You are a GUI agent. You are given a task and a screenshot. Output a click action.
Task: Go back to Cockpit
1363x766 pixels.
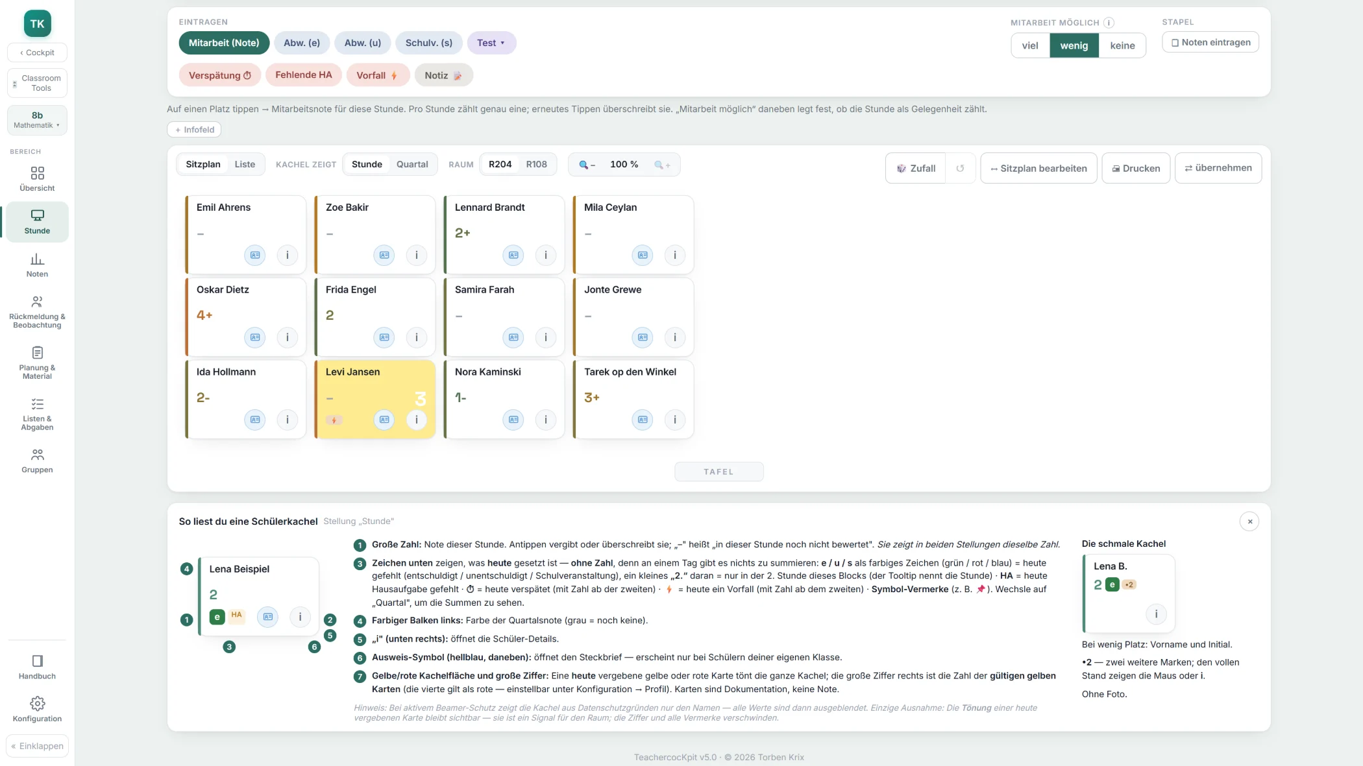(37, 53)
